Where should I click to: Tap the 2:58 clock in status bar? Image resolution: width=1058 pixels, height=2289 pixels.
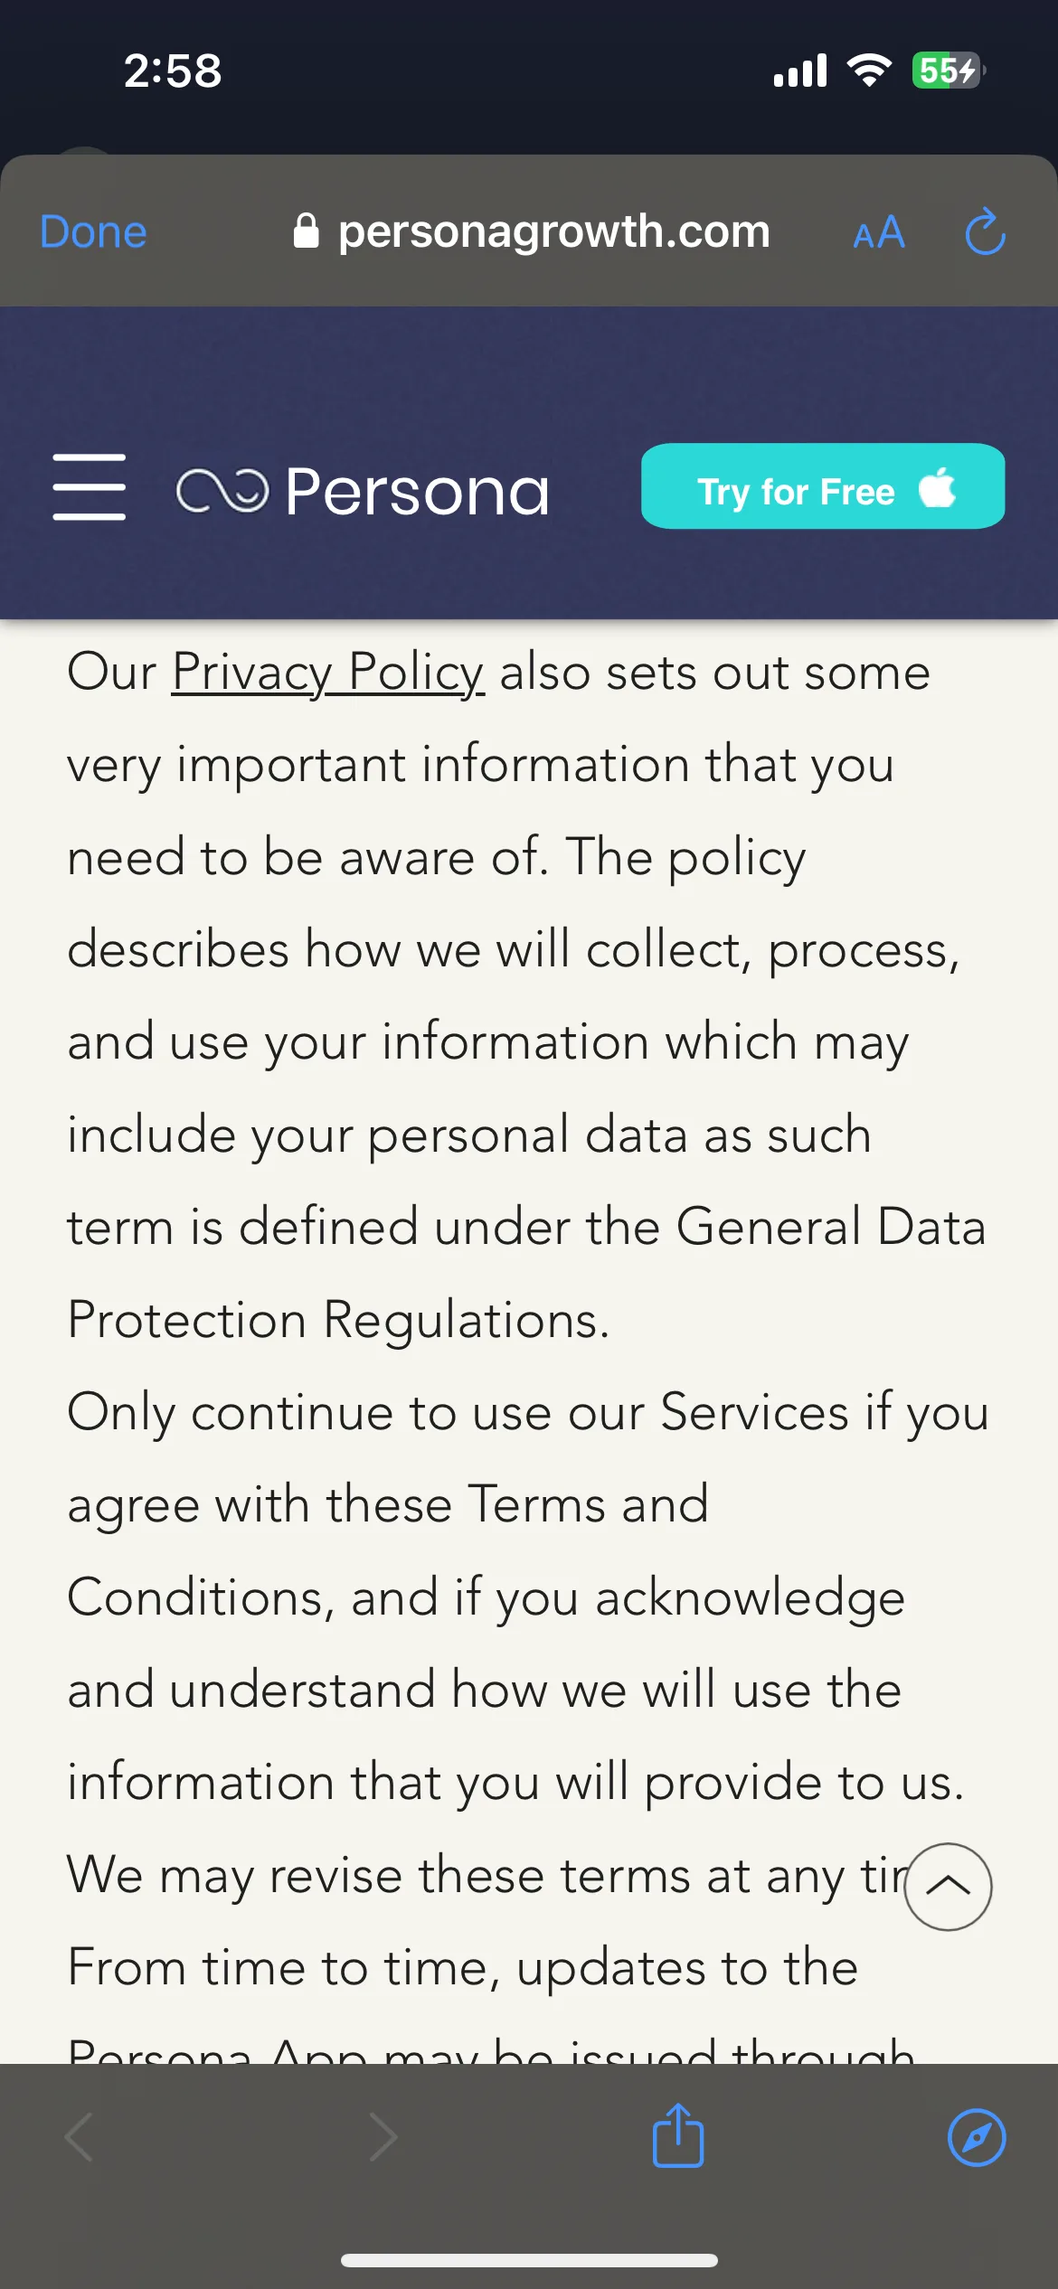pos(173,71)
